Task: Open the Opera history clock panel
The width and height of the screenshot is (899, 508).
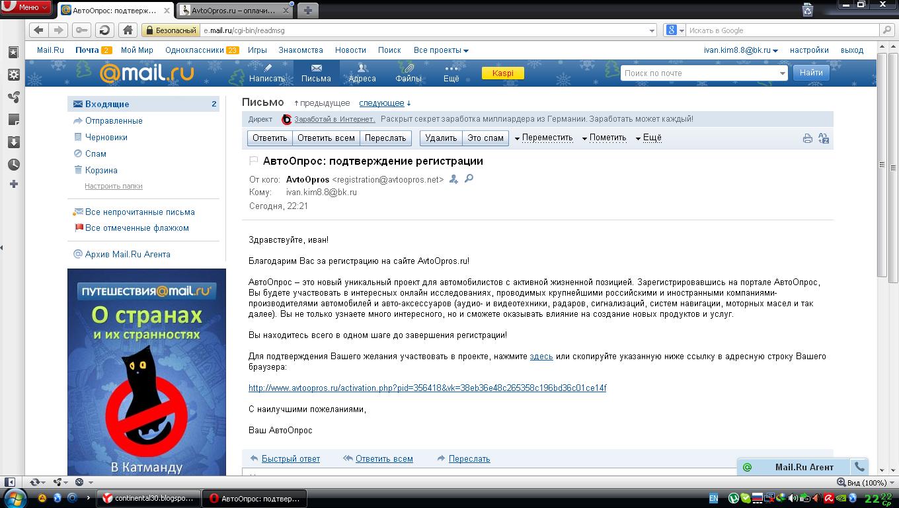Action: click(x=13, y=165)
